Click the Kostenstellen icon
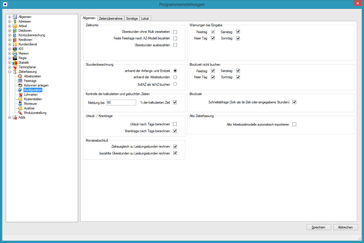 click(x=20, y=99)
